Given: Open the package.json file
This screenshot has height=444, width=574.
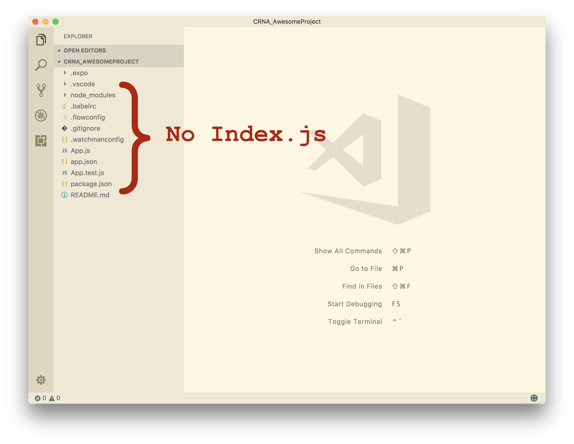Looking at the screenshot, I should (x=119, y=184).
